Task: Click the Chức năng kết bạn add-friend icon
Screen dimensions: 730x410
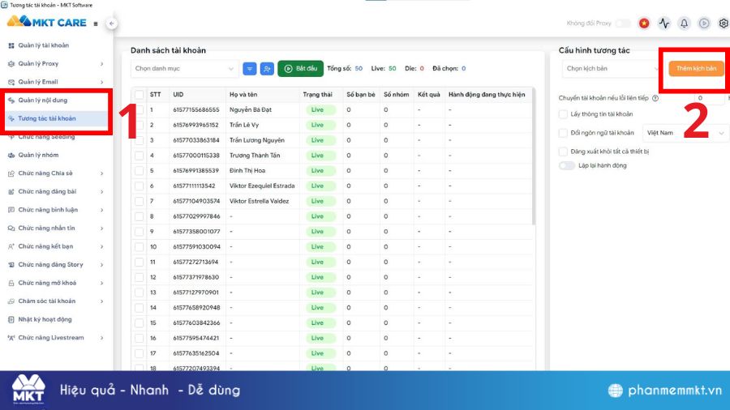Action: 11,246
